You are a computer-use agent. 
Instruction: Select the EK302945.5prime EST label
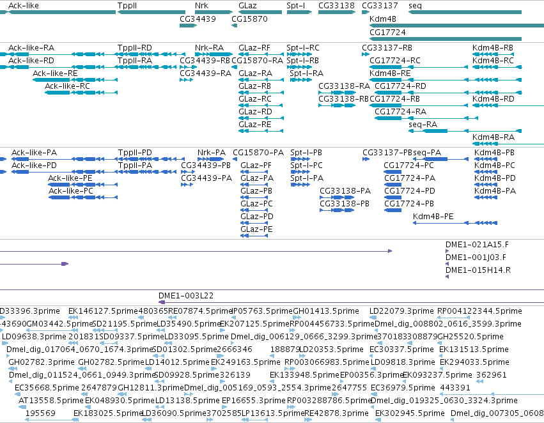410,413
